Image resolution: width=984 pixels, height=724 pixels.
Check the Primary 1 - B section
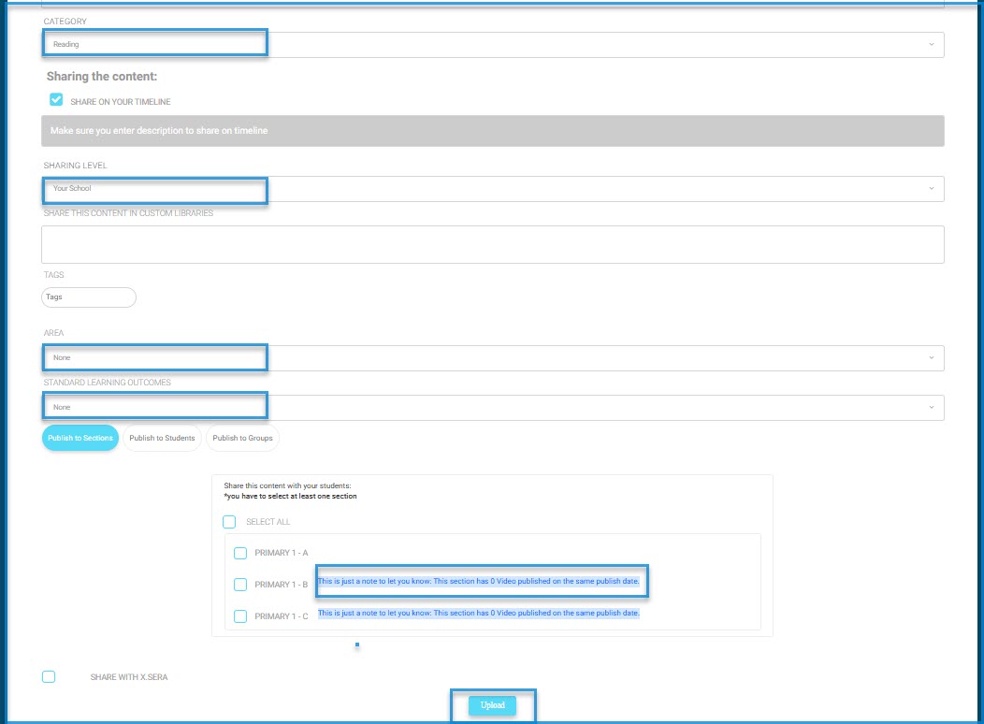(x=240, y=585)
